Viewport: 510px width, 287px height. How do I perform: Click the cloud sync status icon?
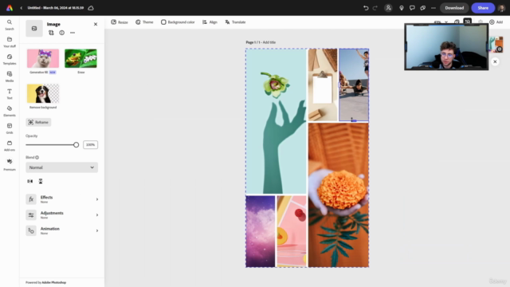[x=91, y=8]
